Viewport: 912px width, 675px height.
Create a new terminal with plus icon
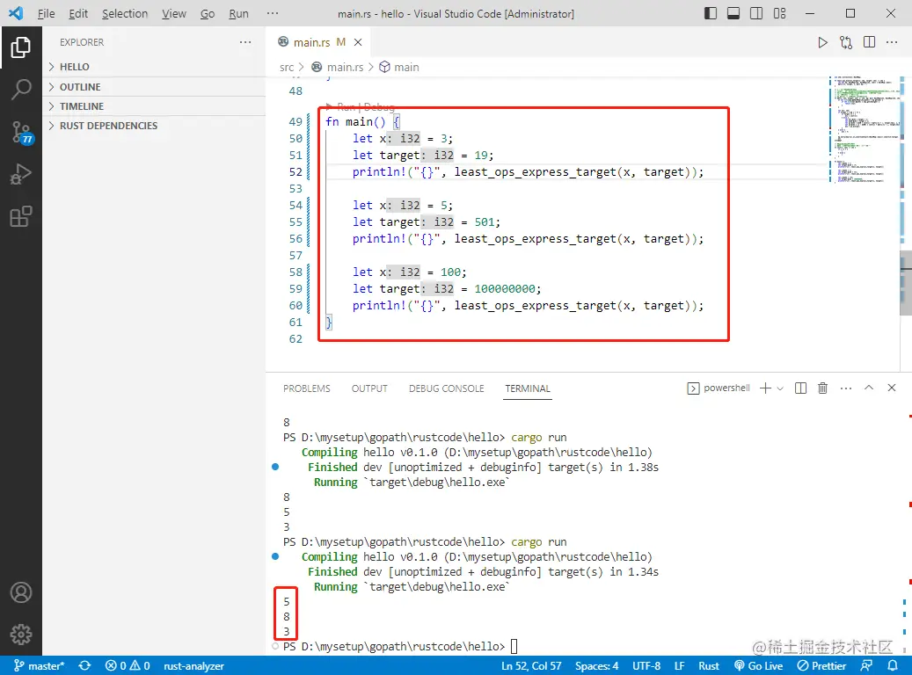pos(765,388)
